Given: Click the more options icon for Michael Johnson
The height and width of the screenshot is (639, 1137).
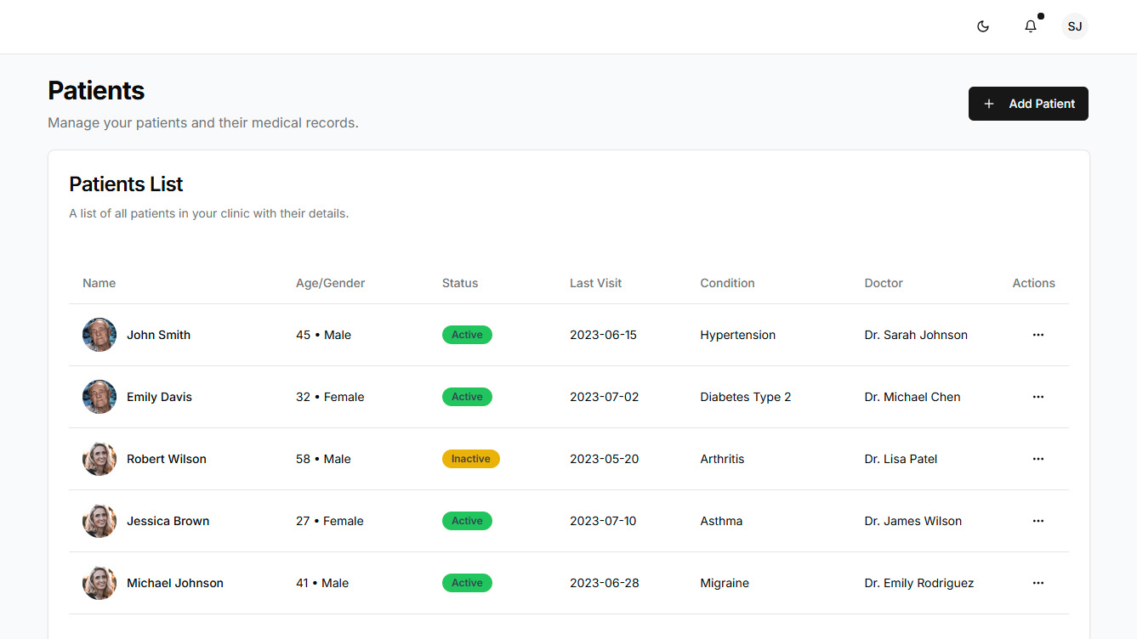Looking at the screenshot, I should pos(1038,583).
